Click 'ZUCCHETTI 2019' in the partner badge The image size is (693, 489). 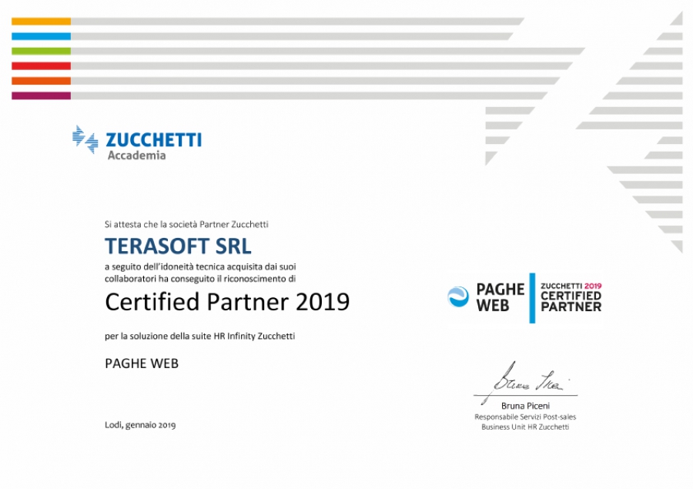[571, 286]
